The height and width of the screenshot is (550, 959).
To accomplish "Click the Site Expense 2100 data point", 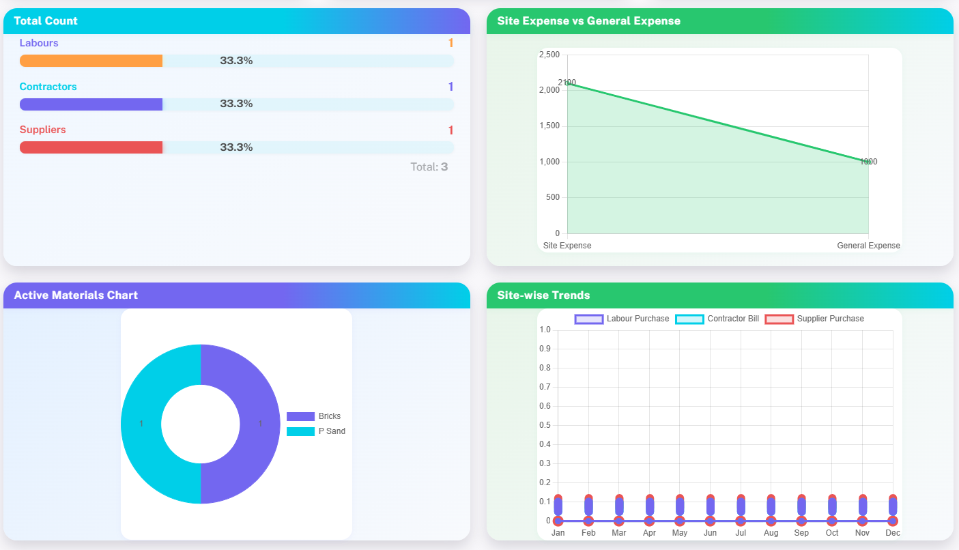I will tap(567, 83).
